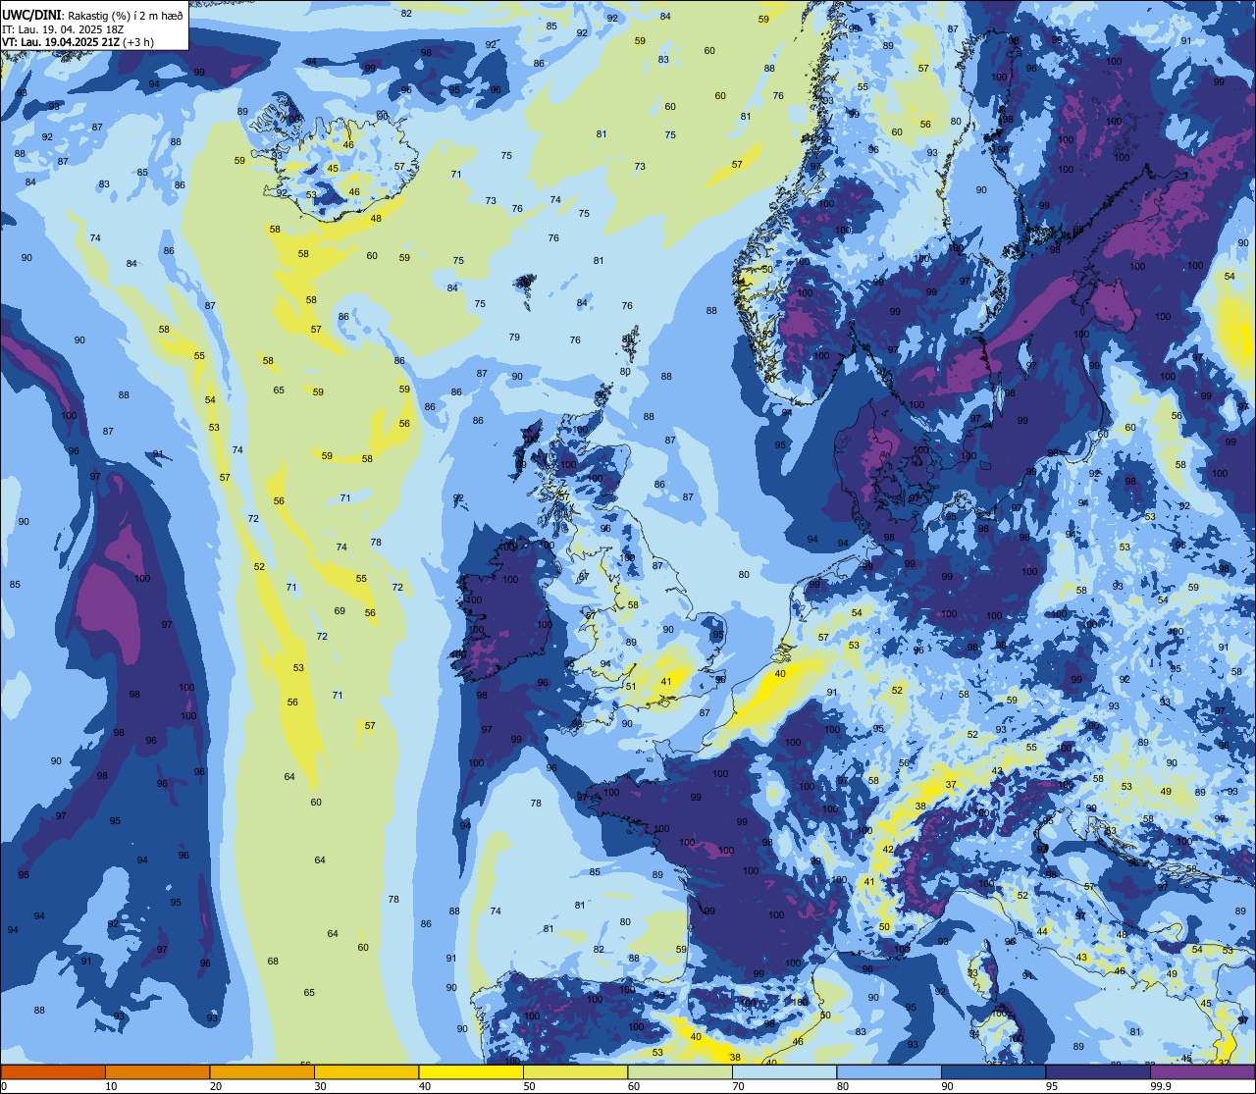
Task: Click the legend tick label '30'
Action: (320, 1086)
